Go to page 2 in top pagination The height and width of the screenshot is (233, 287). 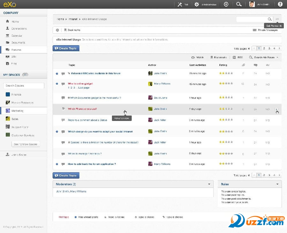click(x=264, y=48)
